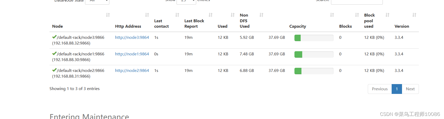Sort by Last Block Report
Screen dimensions: 444x119
210,15
